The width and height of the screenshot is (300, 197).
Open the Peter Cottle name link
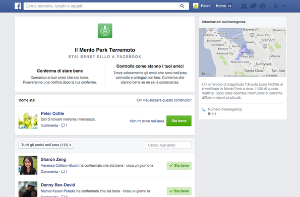(52, 113)
